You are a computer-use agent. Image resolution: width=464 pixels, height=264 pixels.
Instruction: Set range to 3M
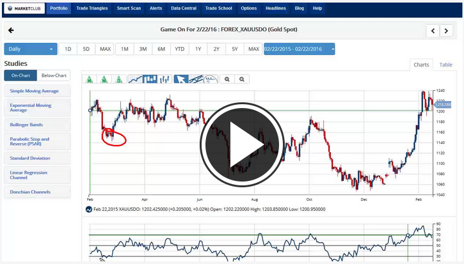[x=143, y=49]
